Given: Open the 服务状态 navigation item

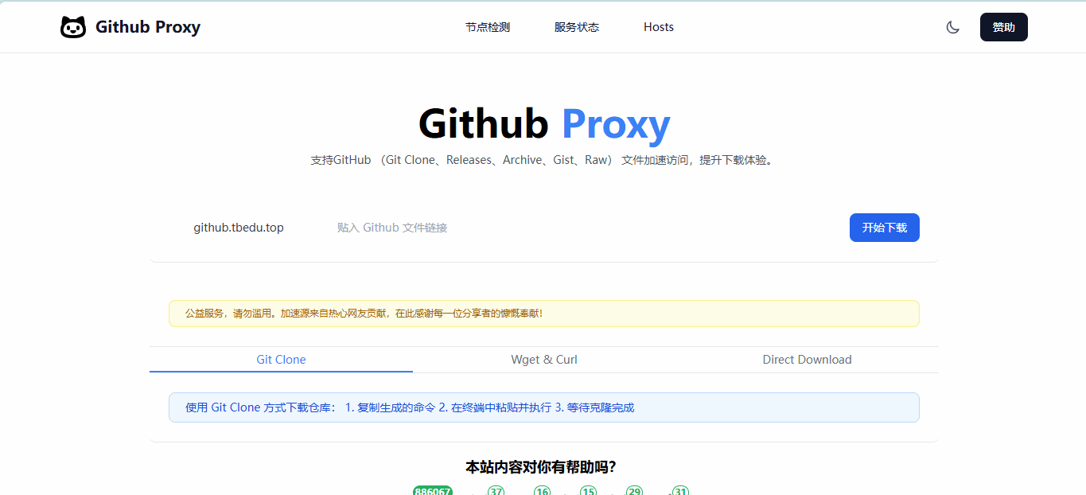Looking at the screenshot, I should [x=577, y=27].
